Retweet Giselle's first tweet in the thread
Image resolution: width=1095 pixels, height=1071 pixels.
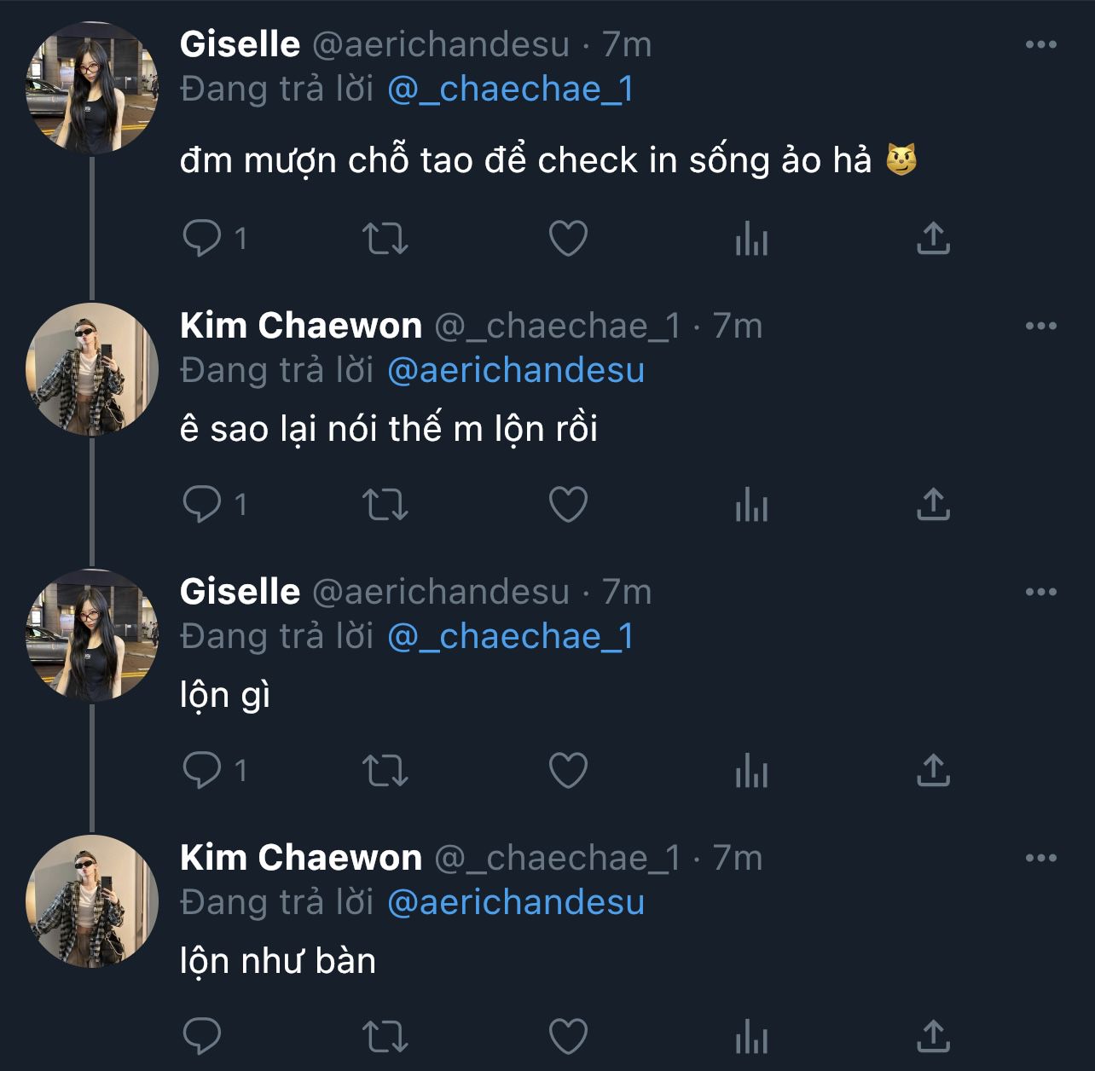(385, 238)
